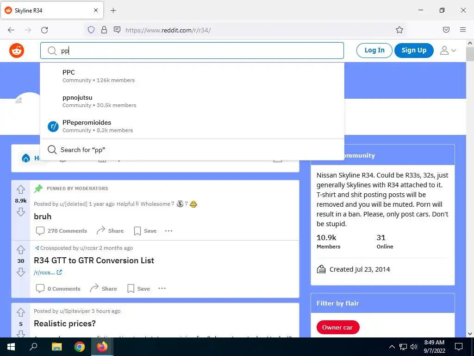Viewport: 474px width, 356px height.
Task: Click the taskbar clock showing 8:49 AM
Action: coord(434,347)
